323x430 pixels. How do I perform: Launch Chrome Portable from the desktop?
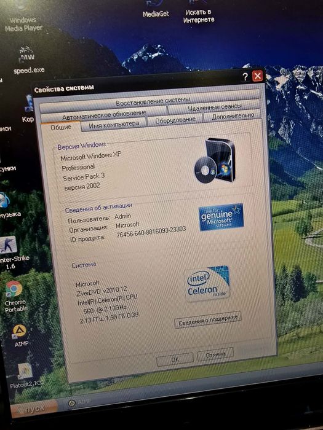[x=15, y=297]
